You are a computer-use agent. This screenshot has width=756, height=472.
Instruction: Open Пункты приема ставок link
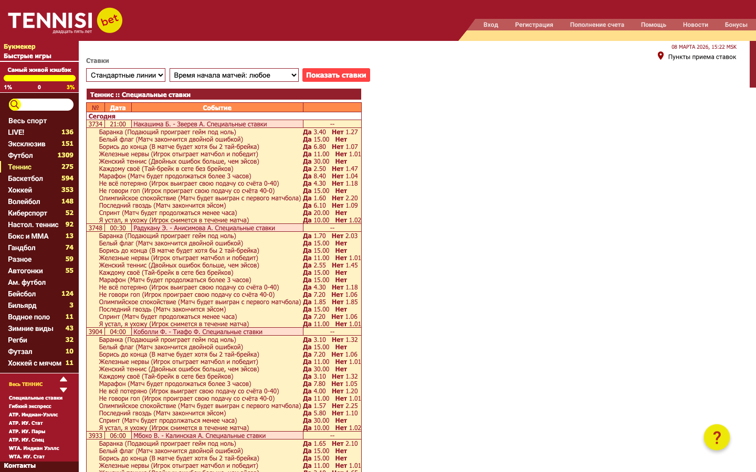point(702,57)
